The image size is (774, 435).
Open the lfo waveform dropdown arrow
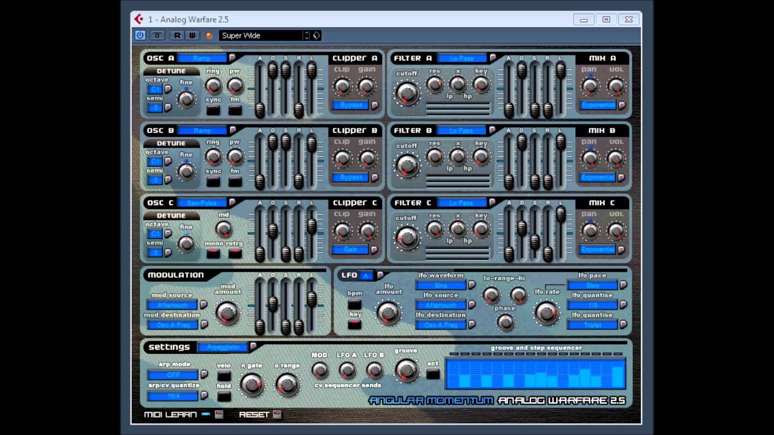click(x=472, y=285)
